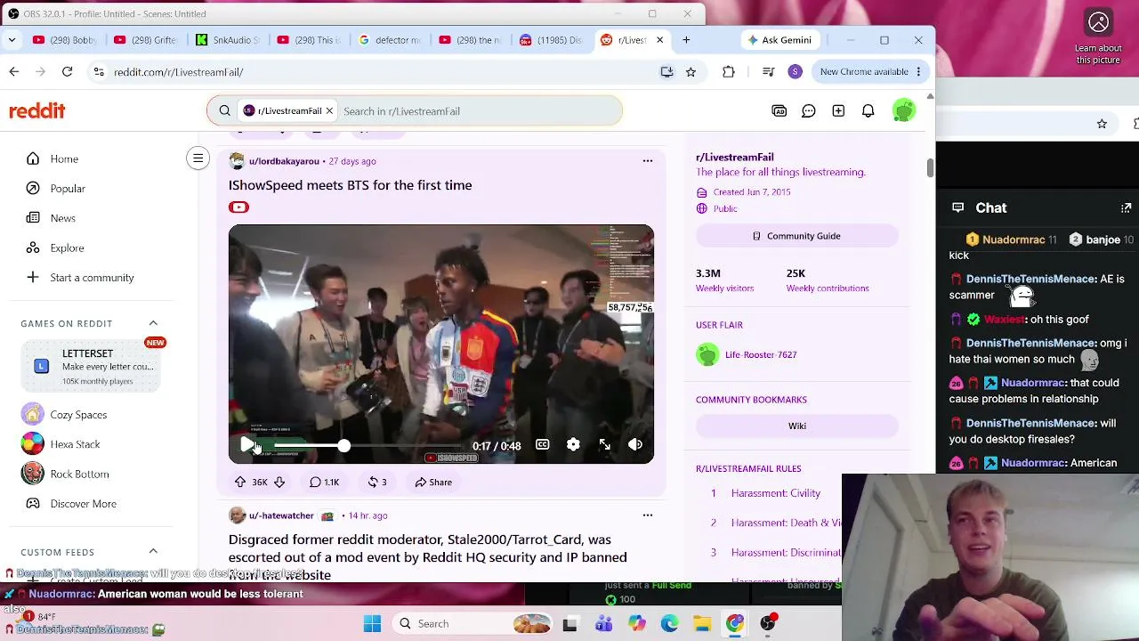This screenshot has height=641, width=1139.
Task: Switch to the defector Google search tab
Action: [391, 40]
